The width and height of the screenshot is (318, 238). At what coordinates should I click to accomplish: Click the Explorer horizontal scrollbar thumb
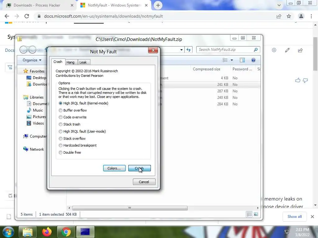[x=130, y=208]
